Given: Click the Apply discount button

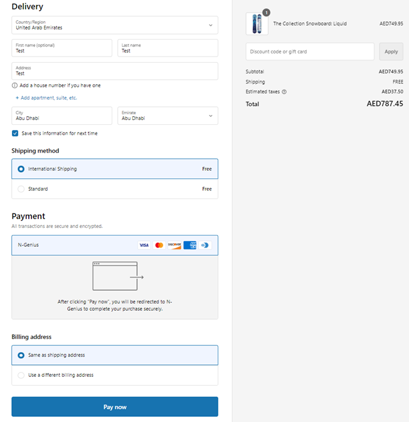Looking at the screenshot, I should [391, 51].
